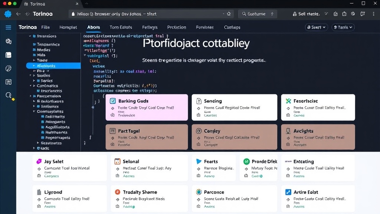Click the Conjley circular icon
Image resolution: width=380 pixels, height=214 pixels.
click(x=199, y=131)
